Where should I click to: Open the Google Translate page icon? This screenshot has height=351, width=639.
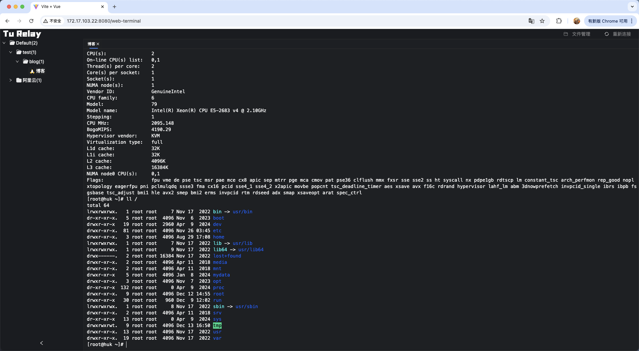point(531,21)
